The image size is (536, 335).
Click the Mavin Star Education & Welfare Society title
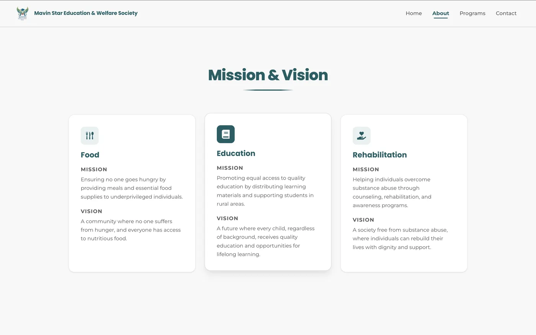pos(86,13)
